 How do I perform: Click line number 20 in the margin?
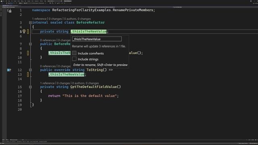click(x=20, y=110)
